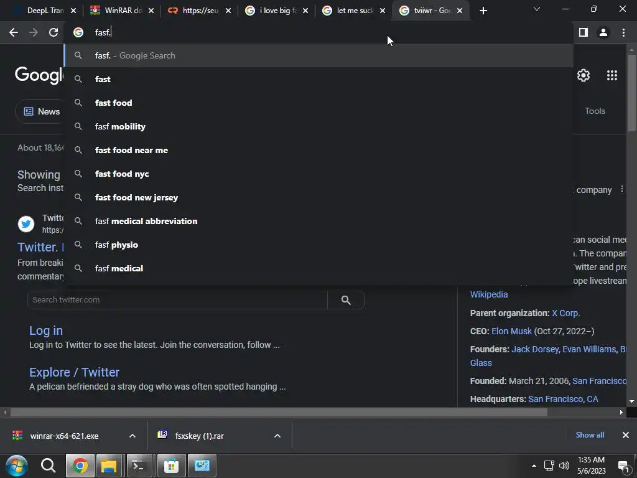Switch to the WinRAR download tab
This screenshot has width=637, height=478.
[122, 11]
